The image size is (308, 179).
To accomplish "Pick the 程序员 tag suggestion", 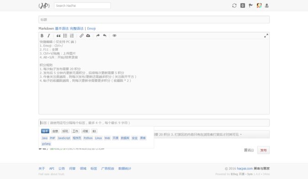I will pos(77,138).
